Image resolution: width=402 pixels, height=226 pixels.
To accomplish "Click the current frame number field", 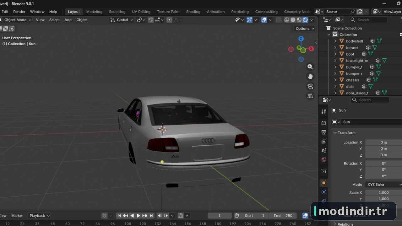I will [220, 216].
